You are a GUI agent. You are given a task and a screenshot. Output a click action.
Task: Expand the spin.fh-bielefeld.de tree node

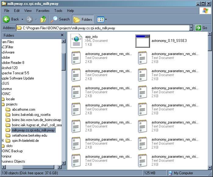tap(2, 140)
